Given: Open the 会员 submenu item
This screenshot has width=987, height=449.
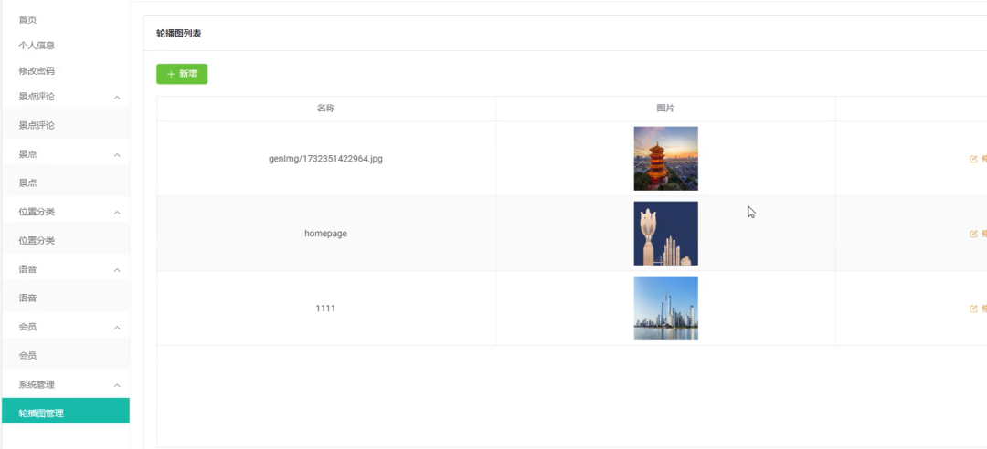Looking at the screenshot, I should (66, 355).
